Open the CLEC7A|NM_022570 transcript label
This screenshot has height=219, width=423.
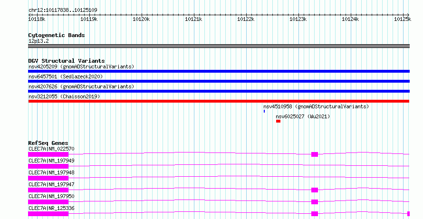click(51, 149)
